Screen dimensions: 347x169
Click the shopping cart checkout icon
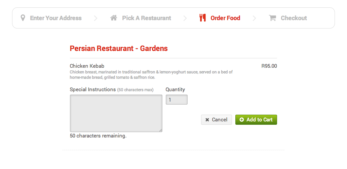coord(272,18)
